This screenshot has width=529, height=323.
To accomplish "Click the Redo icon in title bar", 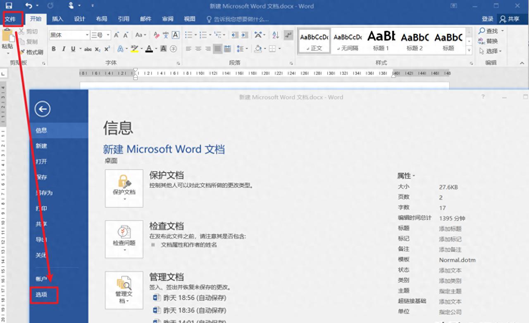I will [50, 6].
